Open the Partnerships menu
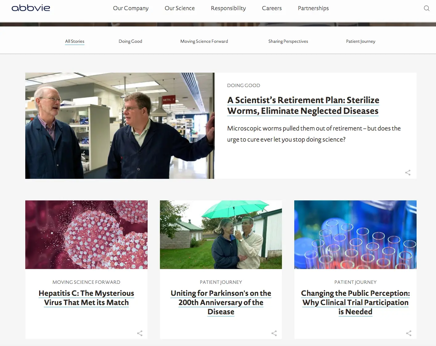This screenshot has height=346, width=436. click(313, 8)
